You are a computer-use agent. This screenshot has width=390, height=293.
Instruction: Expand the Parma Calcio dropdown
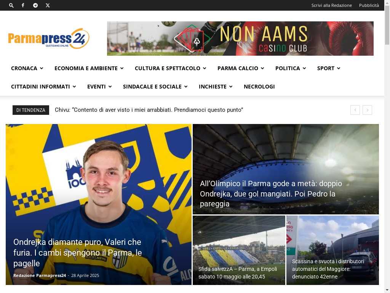point(241,68)
